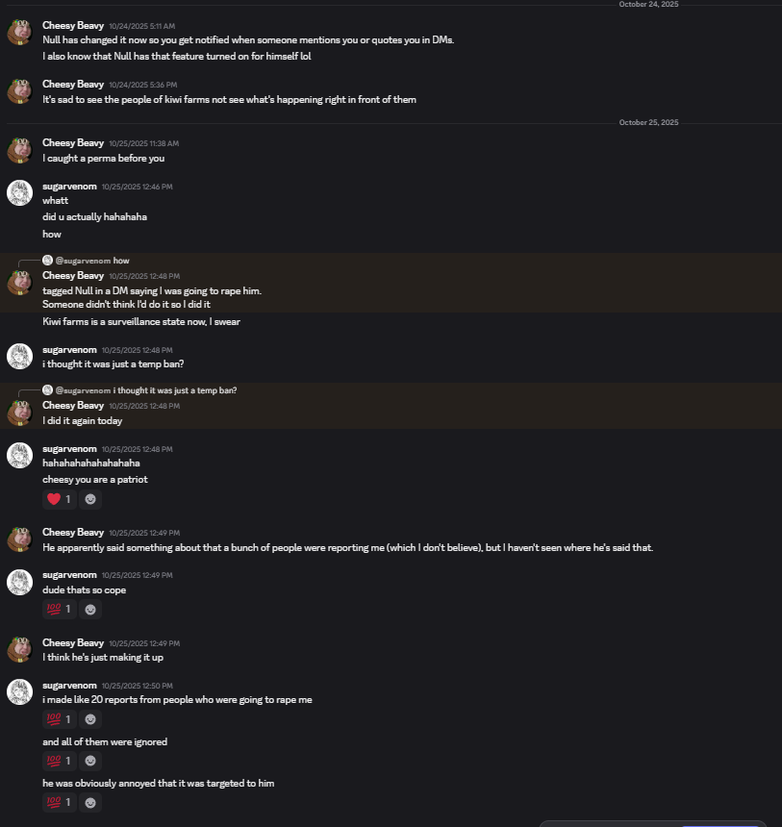
Task: Jump to replied message "@sugarvenom how"
Action: point(92,261)
